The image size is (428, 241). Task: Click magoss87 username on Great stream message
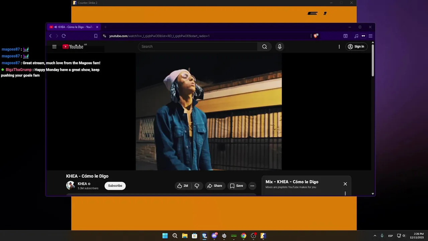(x=11, y=63)
